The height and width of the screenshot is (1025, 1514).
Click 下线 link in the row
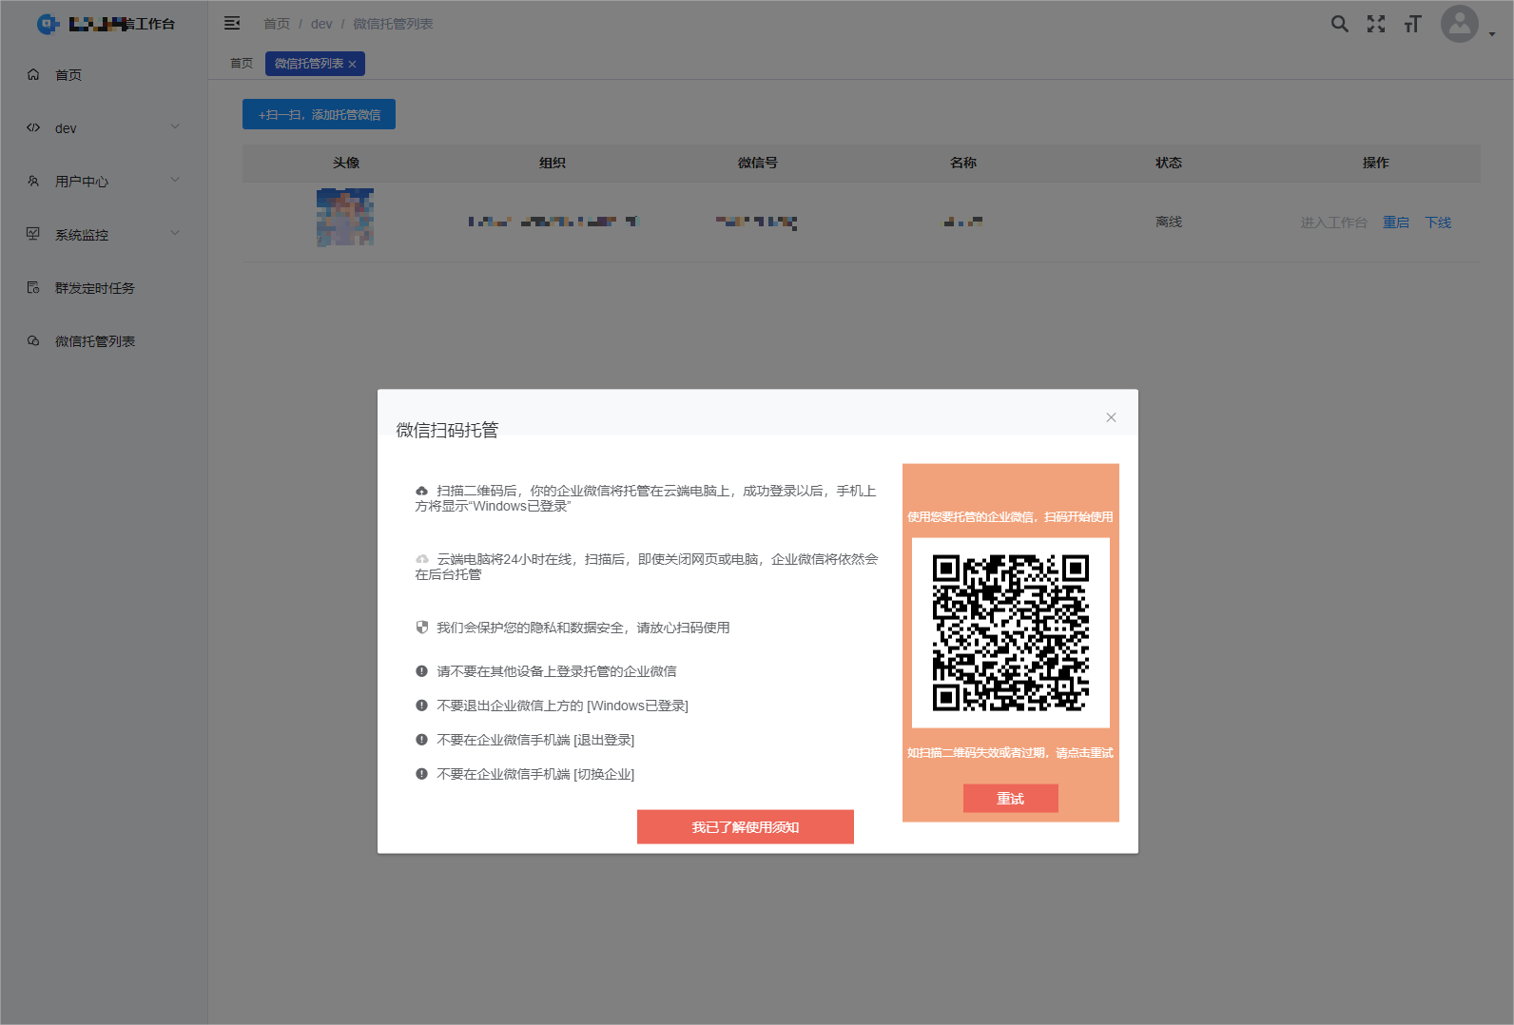click(1438, 222)
